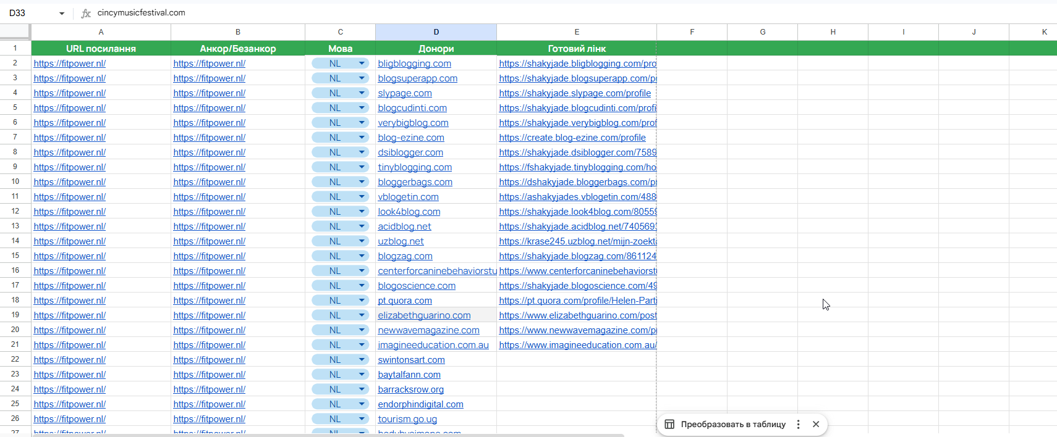The image size is (1057, 437).
Task: Open the NL language dropdown in row 5
Action: pos(362,107)
